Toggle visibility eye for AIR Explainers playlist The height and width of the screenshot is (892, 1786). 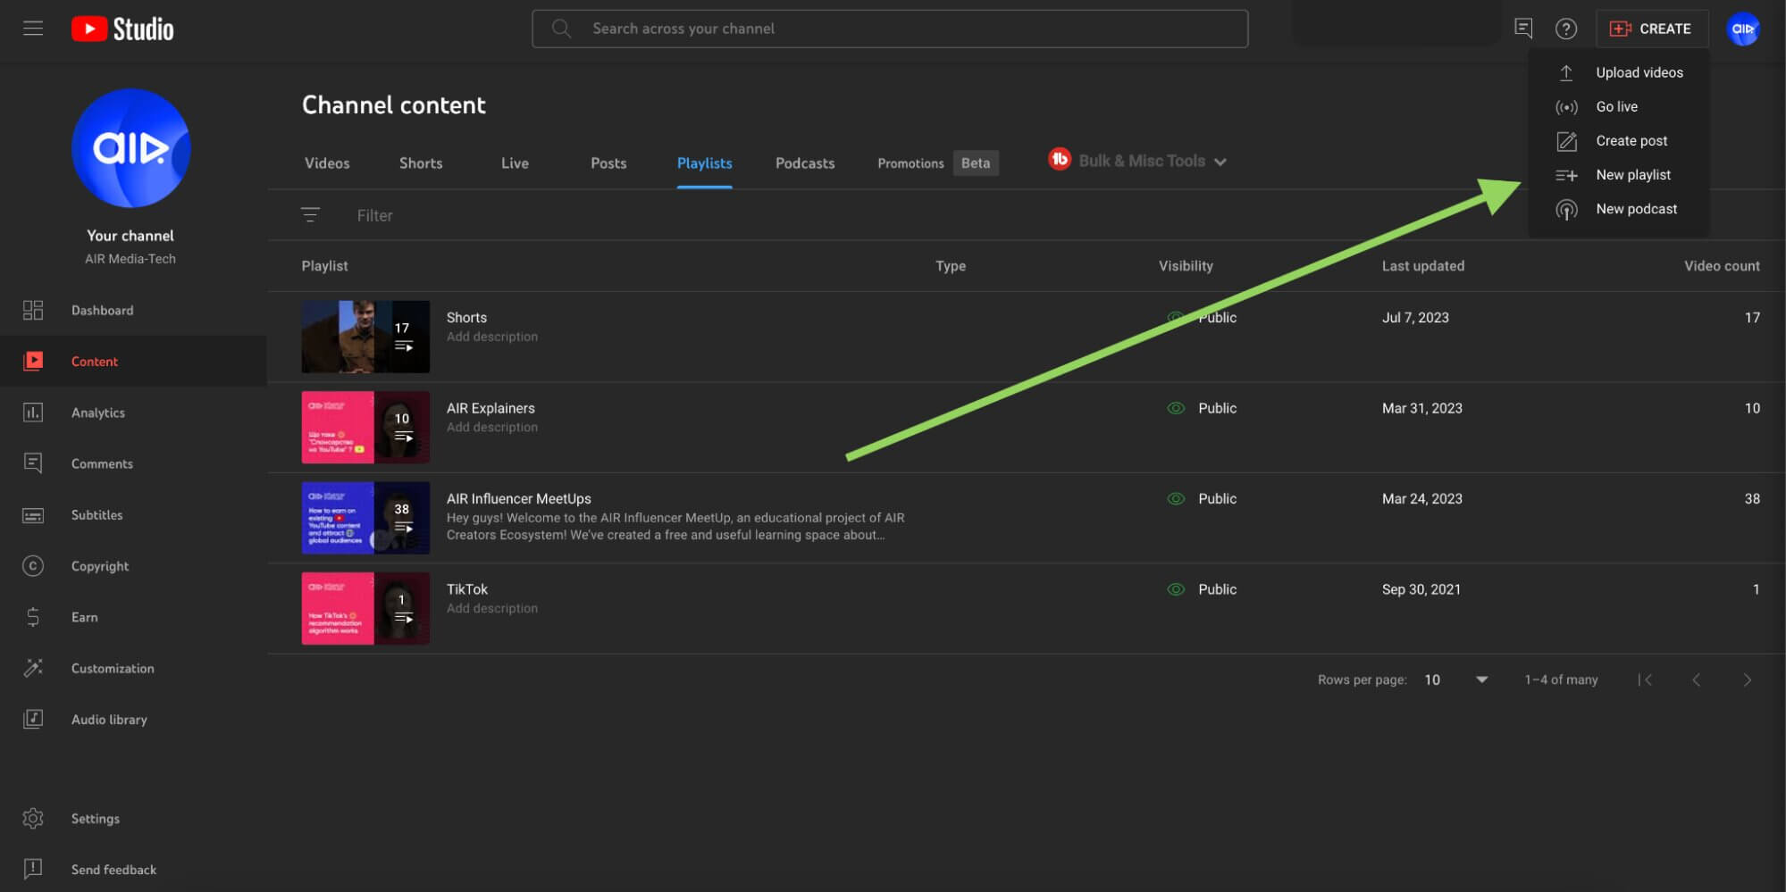[x=1176, y=408]
